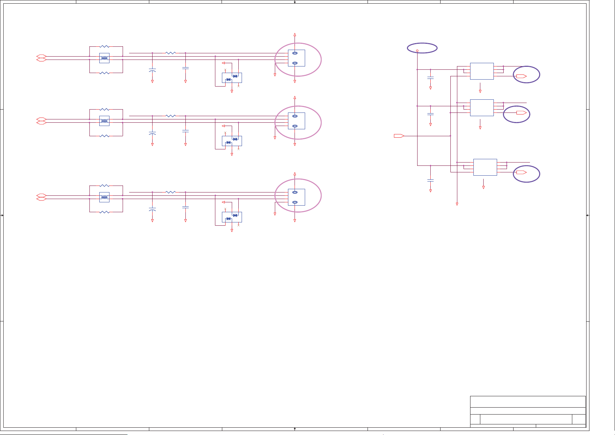Click the dual TVS diode box in the top row
Viewport: 615px width, 435px height.
[232, 78]
